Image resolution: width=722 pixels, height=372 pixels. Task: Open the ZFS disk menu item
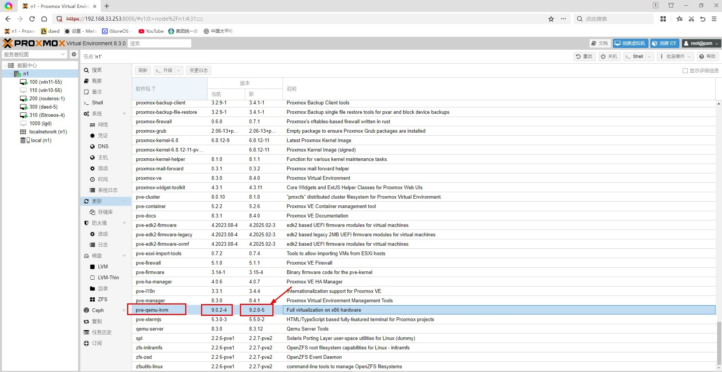tap(103, 299)
